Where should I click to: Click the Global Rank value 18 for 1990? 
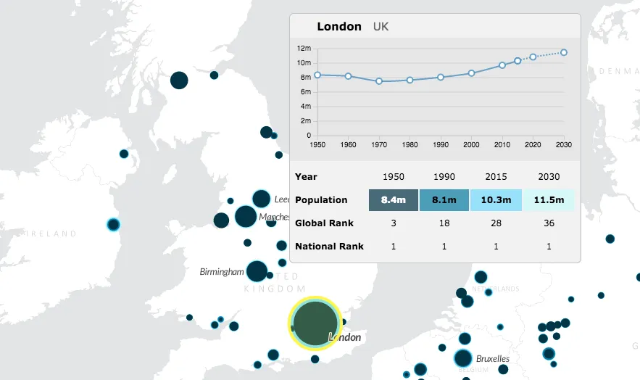coord(444,223)
